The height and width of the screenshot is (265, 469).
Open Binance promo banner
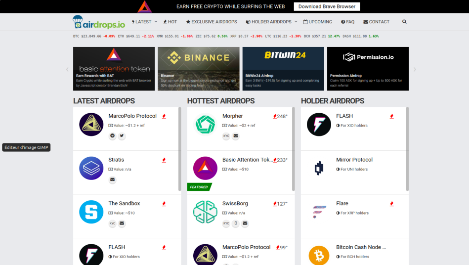coord(199,69)
